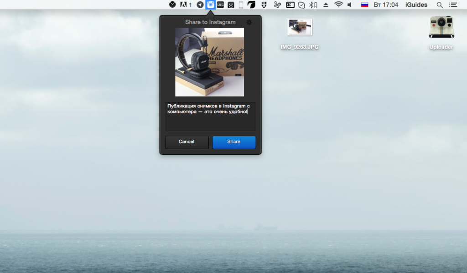
Task: Click the black square icon right of LNG
Action: (x=231, y=5)
